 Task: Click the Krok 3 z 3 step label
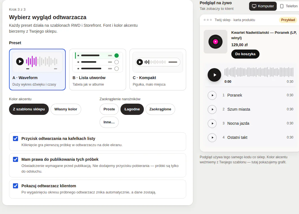[x=17, y=10]
